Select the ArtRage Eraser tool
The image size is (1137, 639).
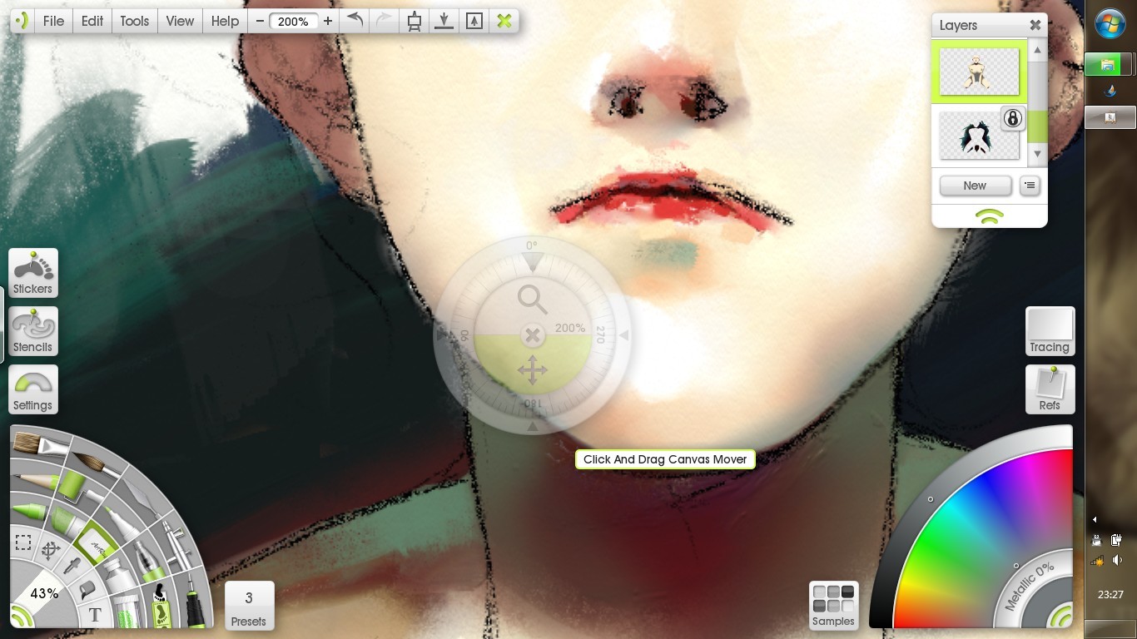pos(96,542)
